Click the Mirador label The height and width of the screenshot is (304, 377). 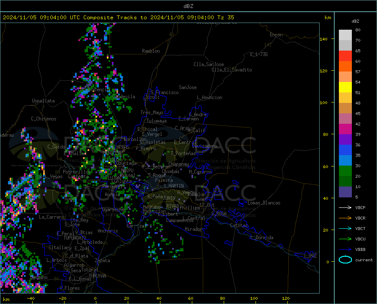click(194, 229)
